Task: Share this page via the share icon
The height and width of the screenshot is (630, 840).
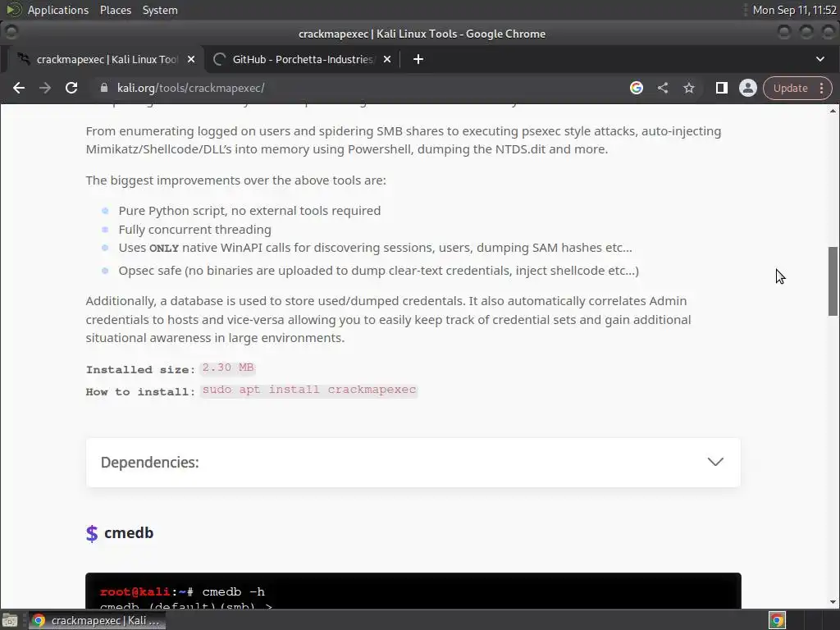Action: click(663, 88)
